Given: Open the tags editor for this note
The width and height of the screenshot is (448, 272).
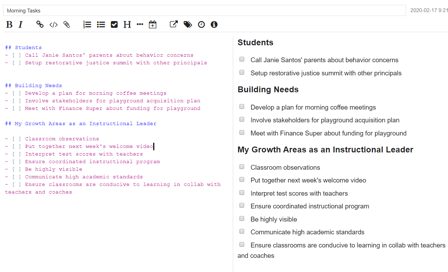Looking at the screenshot, I should tap(188, 25).
